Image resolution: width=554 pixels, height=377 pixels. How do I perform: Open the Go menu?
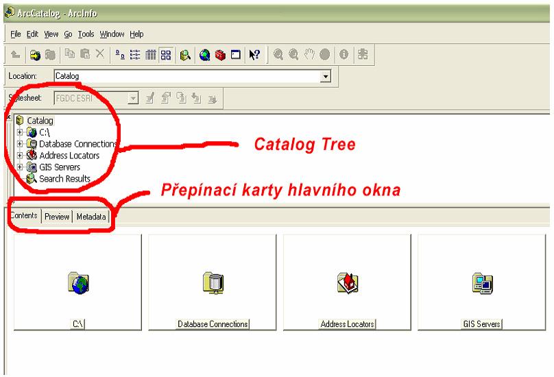(x=68, y=34)
